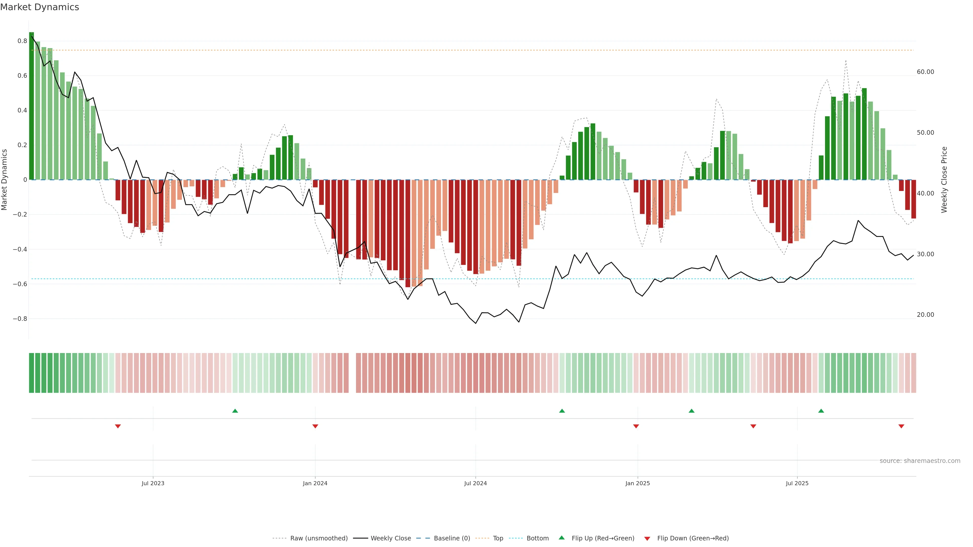Click the source sharemaestro.com text

coord(920,461)
